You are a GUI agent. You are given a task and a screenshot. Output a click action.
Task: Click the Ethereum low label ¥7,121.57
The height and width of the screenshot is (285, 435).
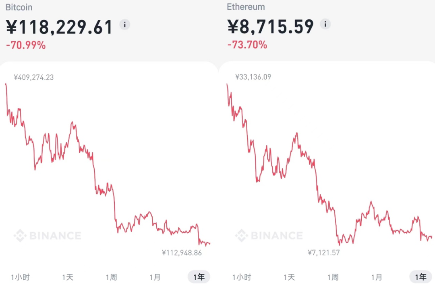(x=324, y=252)
